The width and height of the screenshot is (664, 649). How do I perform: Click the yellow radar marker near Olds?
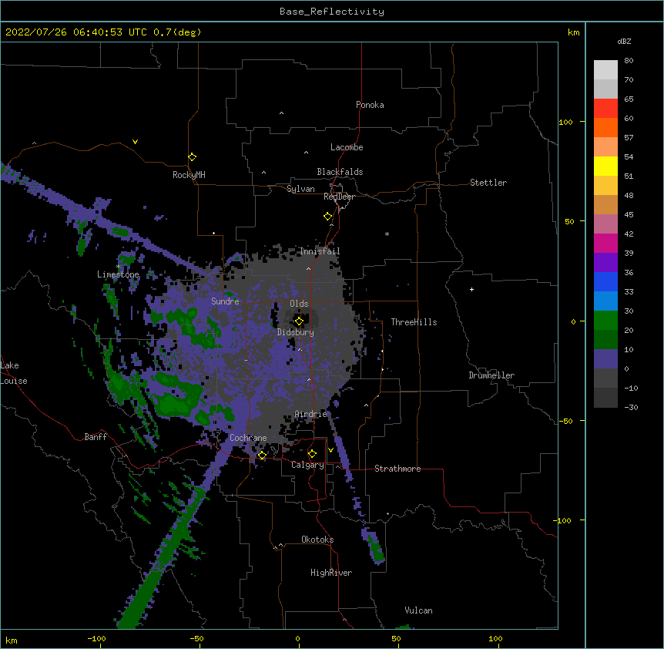tap(299, 321)
